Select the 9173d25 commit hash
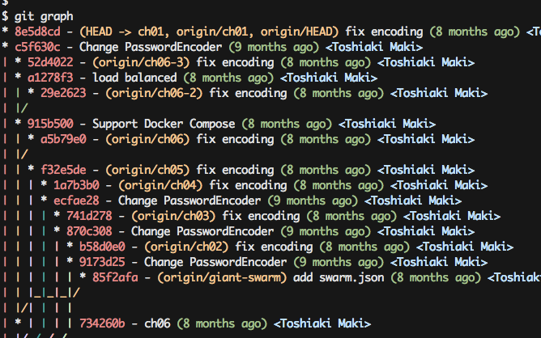 (102, 262)
